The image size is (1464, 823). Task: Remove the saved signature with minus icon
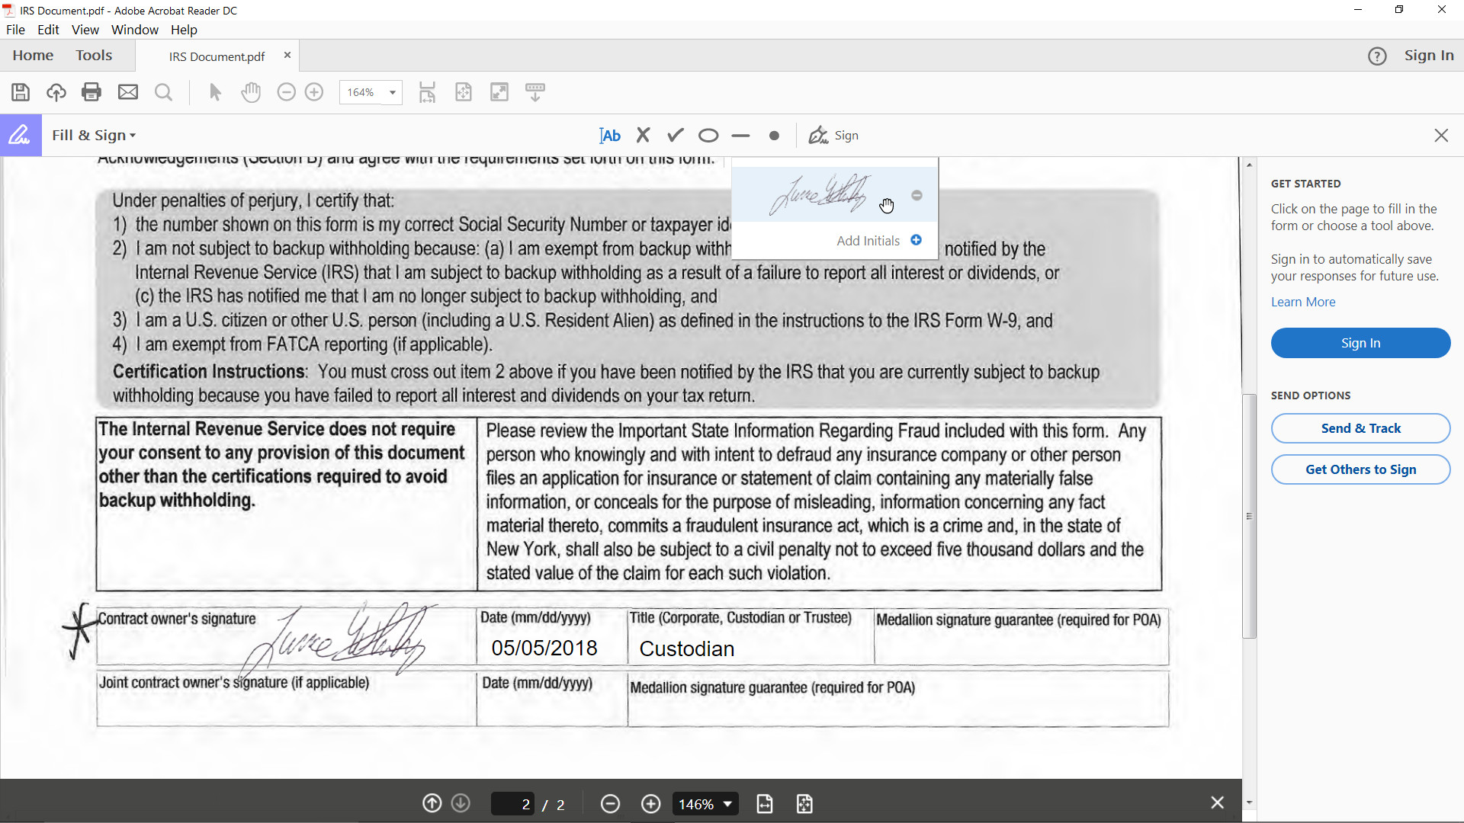[x=917, y=196]
